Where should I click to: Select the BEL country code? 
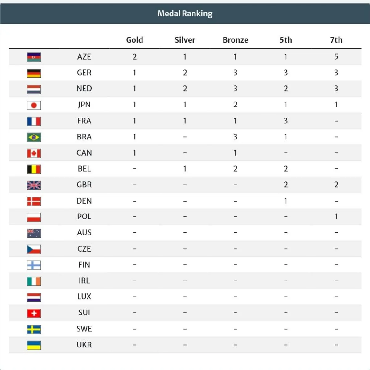tap(84, 169)
